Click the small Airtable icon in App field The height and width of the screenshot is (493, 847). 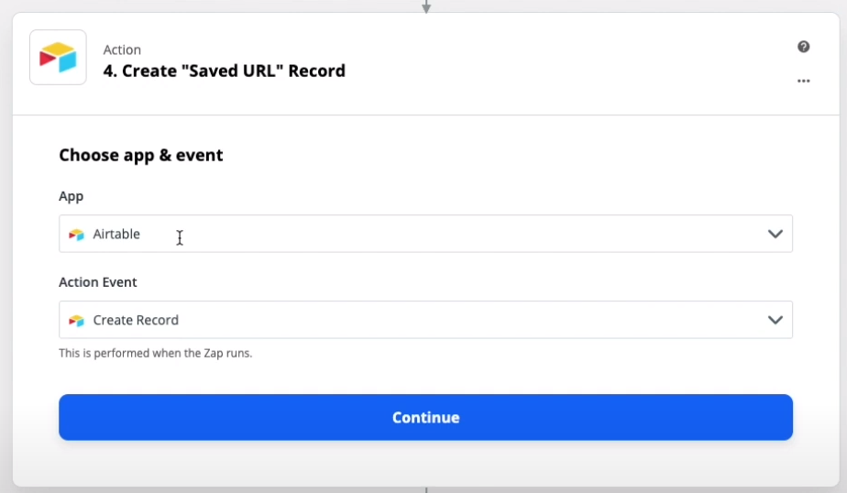(77, 235)
